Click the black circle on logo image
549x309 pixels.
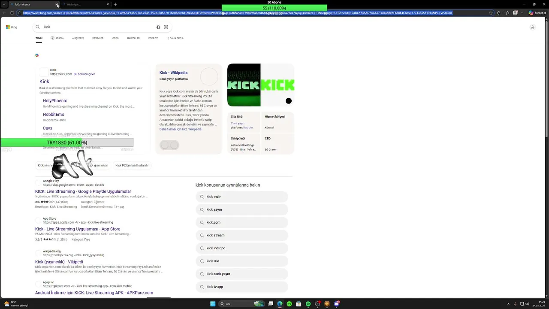point(289,101)
